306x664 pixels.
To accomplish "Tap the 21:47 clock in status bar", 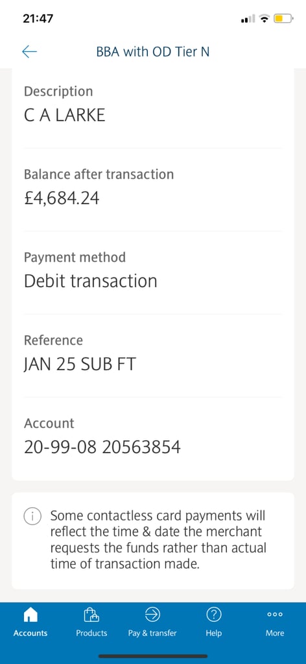I will click(38, 19).
